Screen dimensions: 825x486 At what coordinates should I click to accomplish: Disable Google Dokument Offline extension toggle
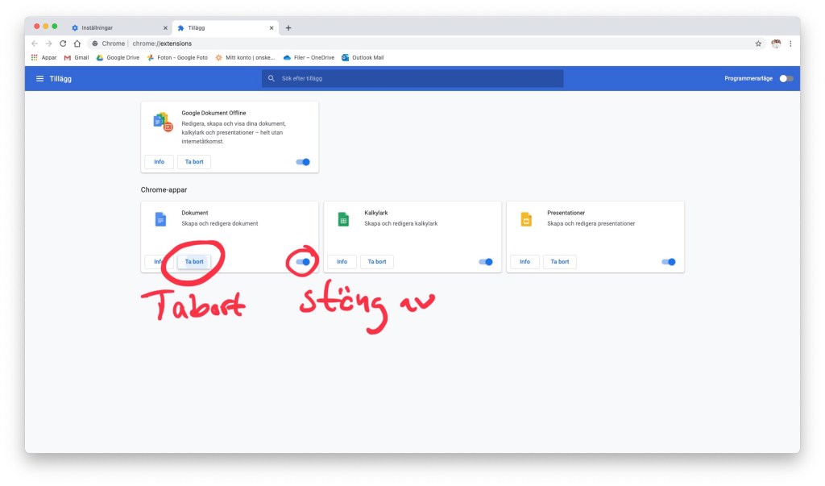pos(303,162)
